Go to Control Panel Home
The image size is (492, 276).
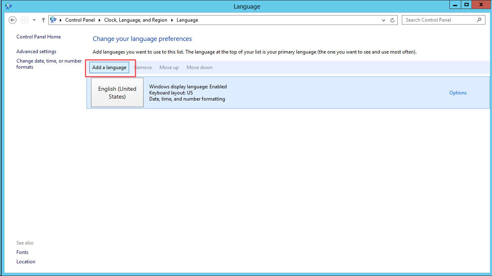click(39, 37)
